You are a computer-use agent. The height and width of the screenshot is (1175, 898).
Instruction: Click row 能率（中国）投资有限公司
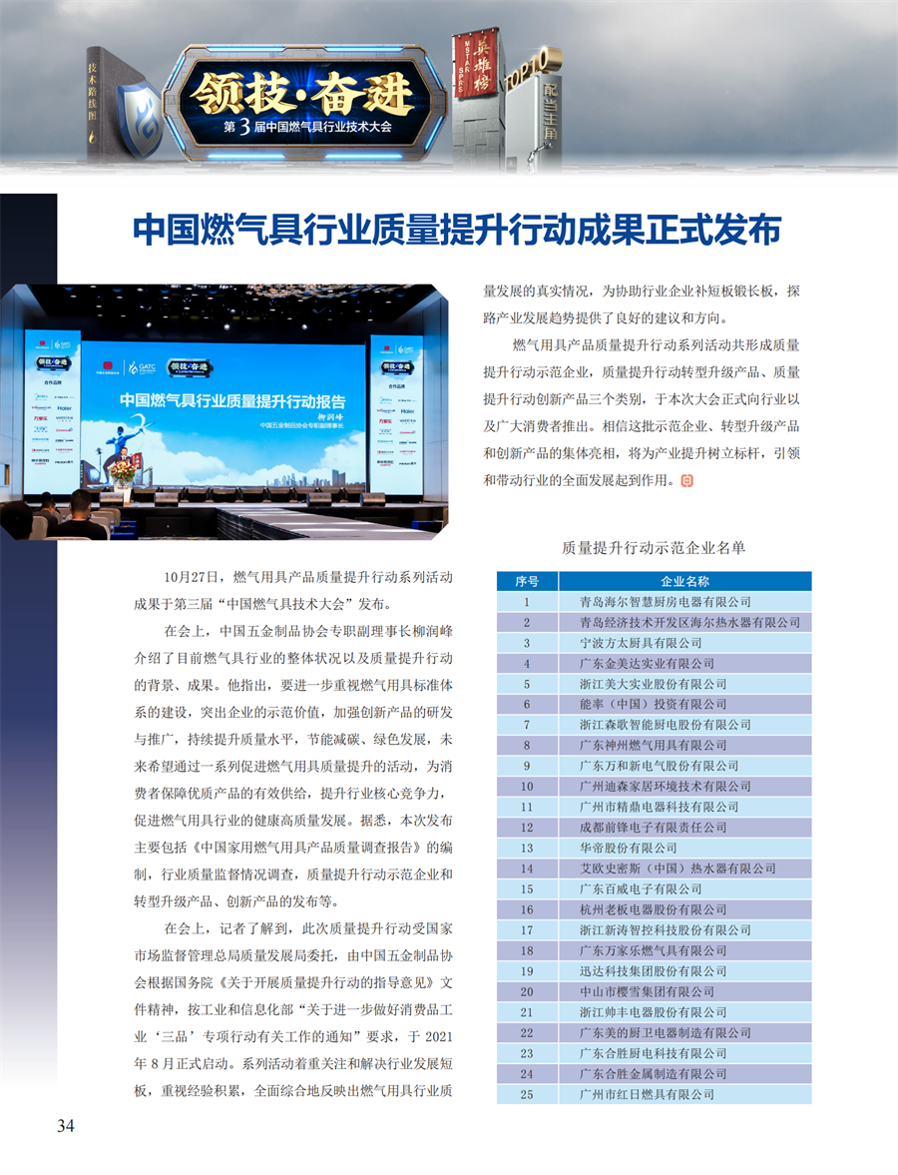coord(654,705)
